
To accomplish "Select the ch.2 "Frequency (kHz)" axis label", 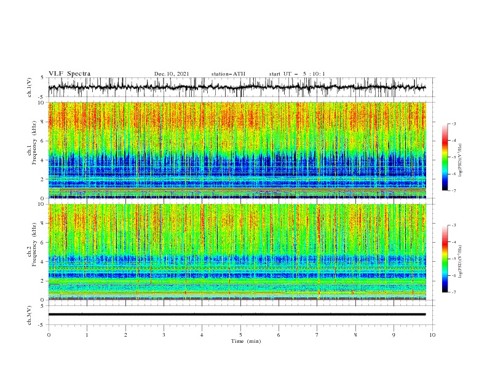I will click(35, 245).
